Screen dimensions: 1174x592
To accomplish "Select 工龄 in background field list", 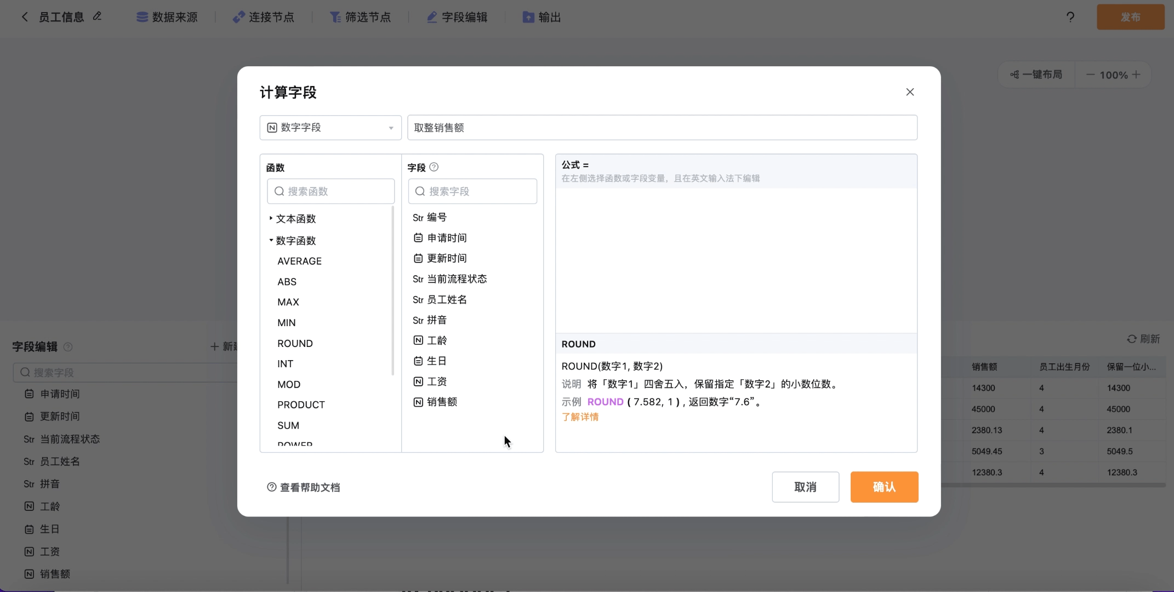I will pos(42,506).
